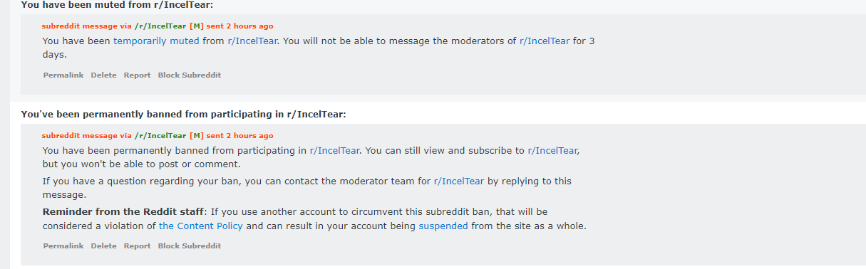Open /r/IncelTear sender link in ban message
This screenshot has height=269, width=866.
(160, 135)
